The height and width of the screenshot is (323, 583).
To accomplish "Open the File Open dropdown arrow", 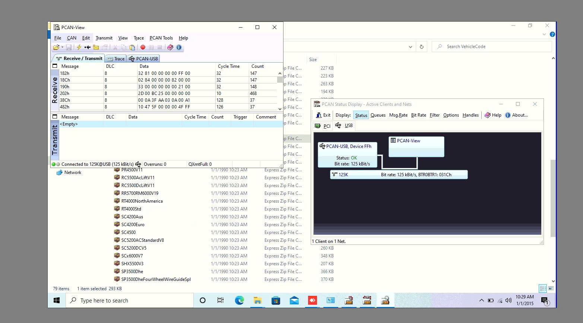I will pos(63,47).
